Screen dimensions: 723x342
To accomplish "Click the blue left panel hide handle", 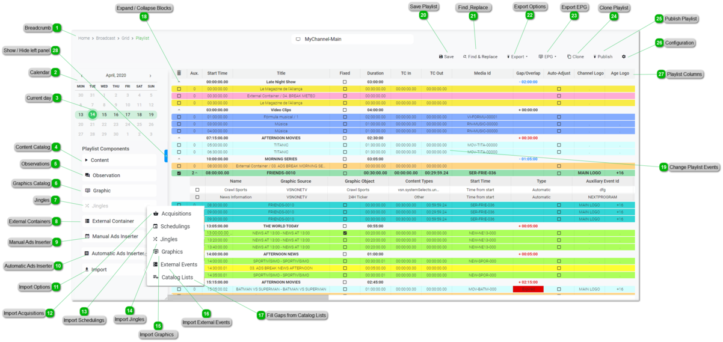I will pos(165,156).
